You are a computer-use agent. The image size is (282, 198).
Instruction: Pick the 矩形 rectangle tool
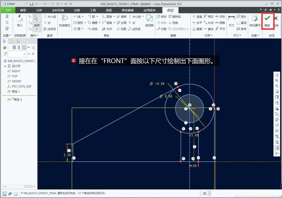tap(78, 23)
